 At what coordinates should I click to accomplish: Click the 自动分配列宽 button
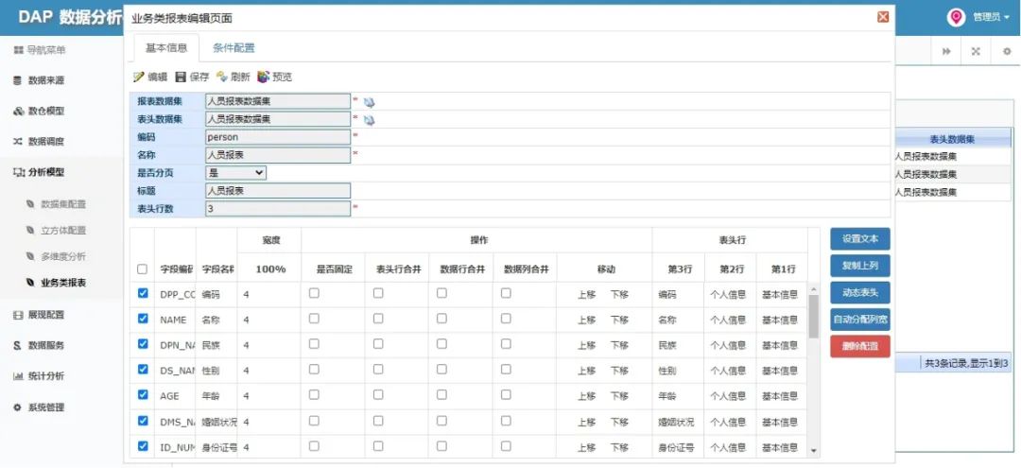860,320
